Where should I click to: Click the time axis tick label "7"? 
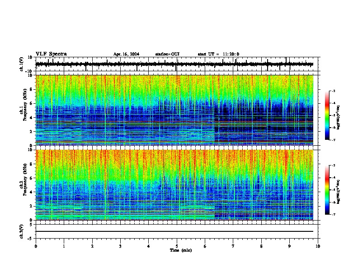(x=233, y=246)
